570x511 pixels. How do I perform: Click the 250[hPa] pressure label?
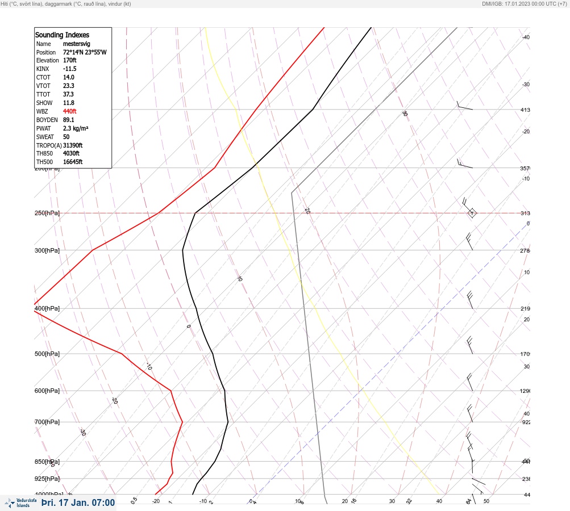pos(47,213)
